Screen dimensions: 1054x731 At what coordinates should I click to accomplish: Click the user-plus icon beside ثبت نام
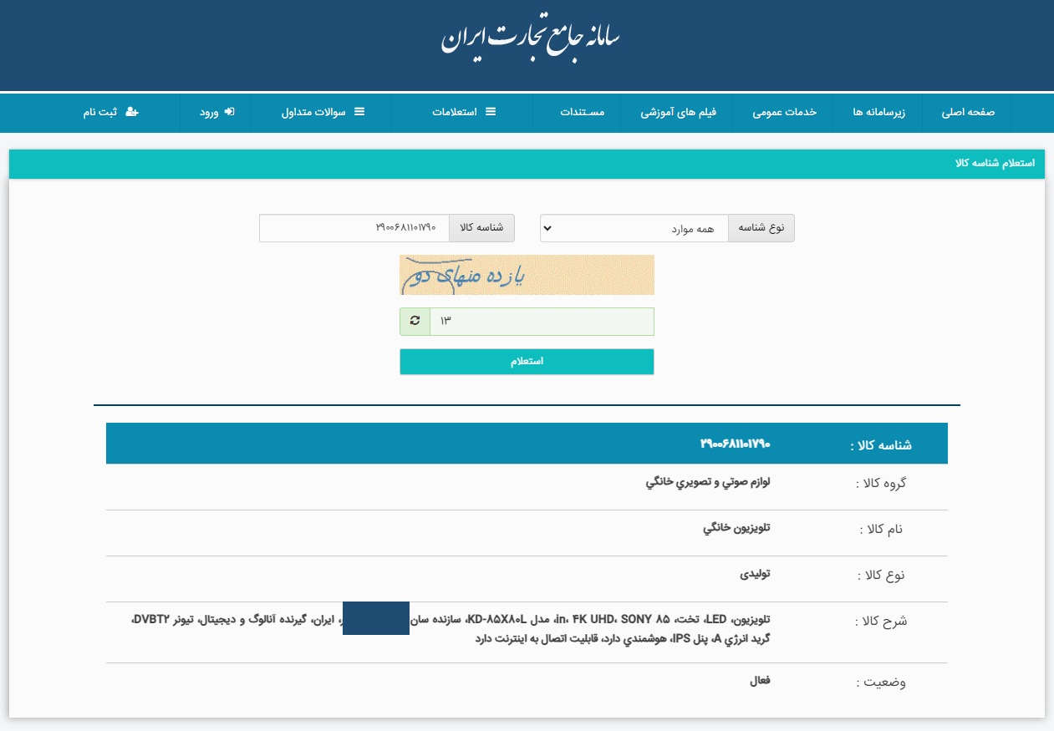click(x=133, y=111)
